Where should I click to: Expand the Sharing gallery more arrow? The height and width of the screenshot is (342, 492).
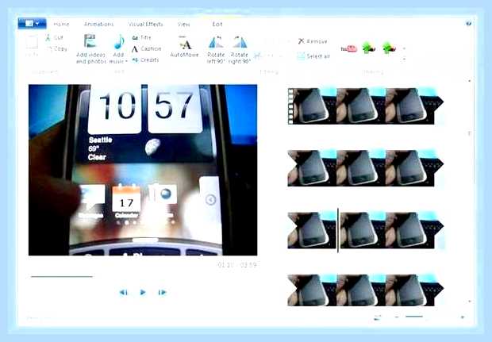point(404,59)
